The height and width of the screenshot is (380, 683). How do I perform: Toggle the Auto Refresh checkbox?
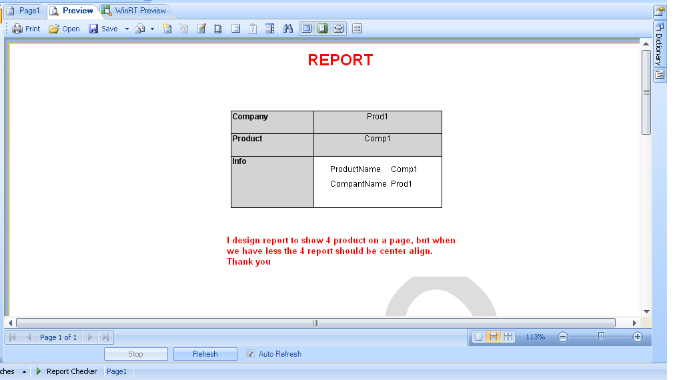[251, 354]
